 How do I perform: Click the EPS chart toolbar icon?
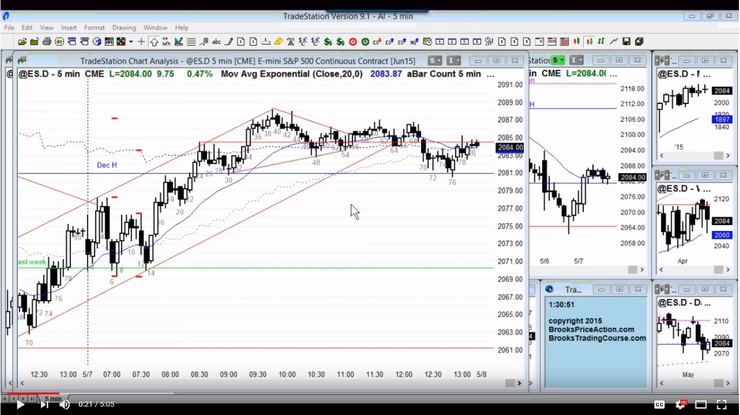pyautogui.click(x=109, y=41)
